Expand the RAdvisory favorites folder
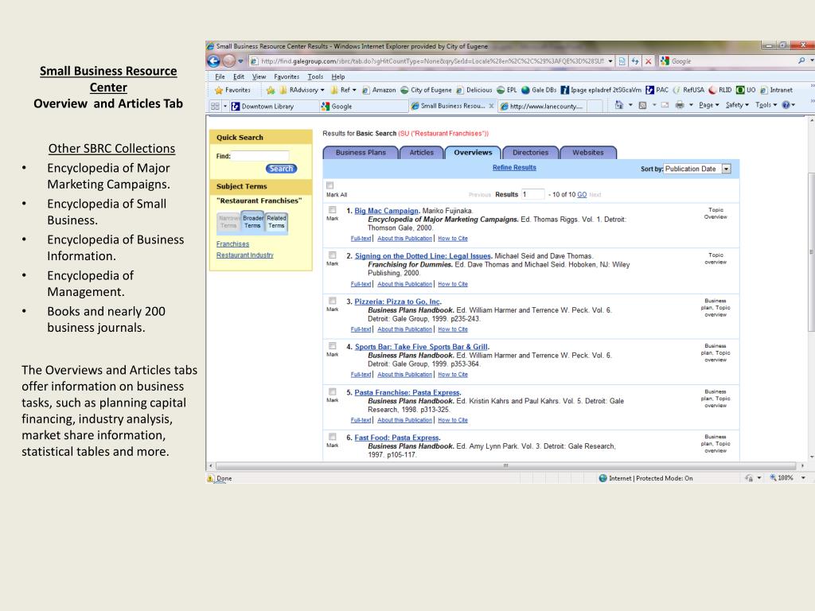 (302, 90)
